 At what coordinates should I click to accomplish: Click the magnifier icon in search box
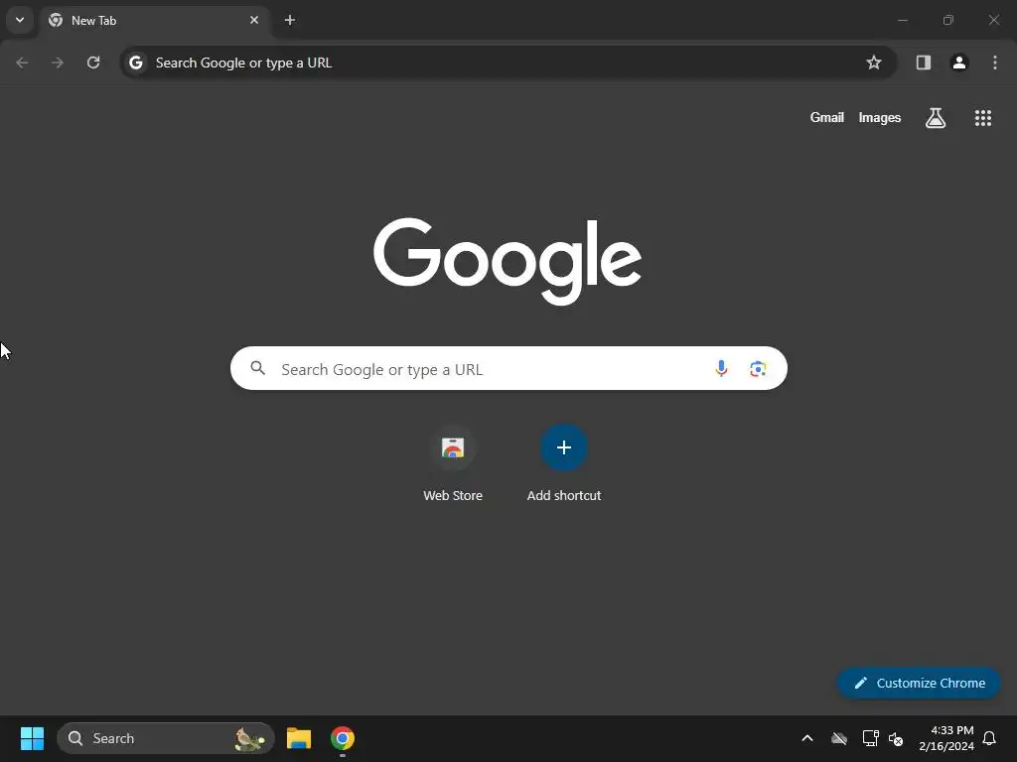[258, 368]
